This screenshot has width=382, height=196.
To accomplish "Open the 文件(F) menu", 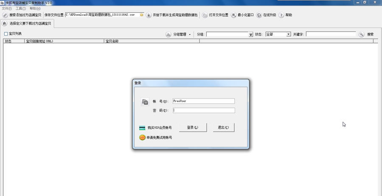I will coord(6,8).
